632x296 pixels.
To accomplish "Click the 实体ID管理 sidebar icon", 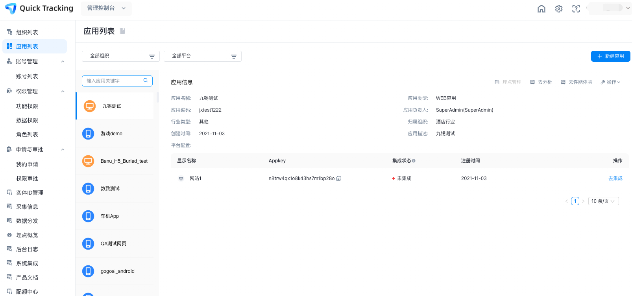I will click(9, 192).
